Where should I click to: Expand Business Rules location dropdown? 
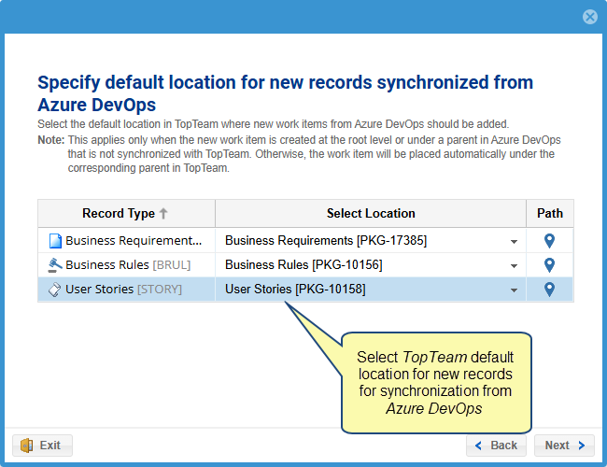(x=514, y=266)
